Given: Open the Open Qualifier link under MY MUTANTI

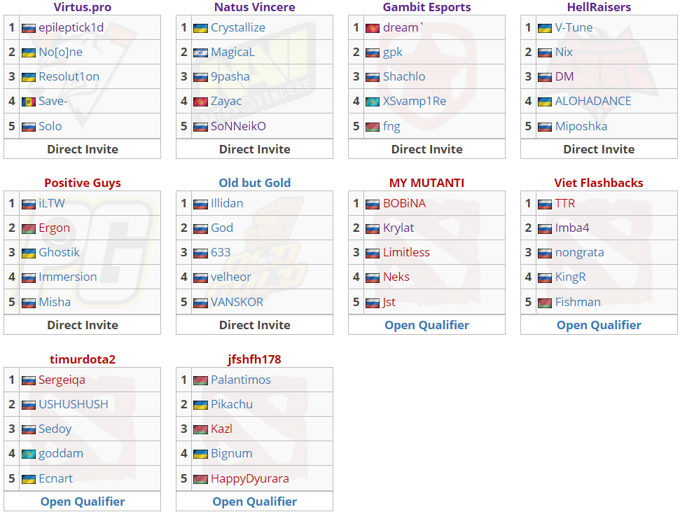Looking at the screenshot, I should pyautogui.click(x=426, y=325).
